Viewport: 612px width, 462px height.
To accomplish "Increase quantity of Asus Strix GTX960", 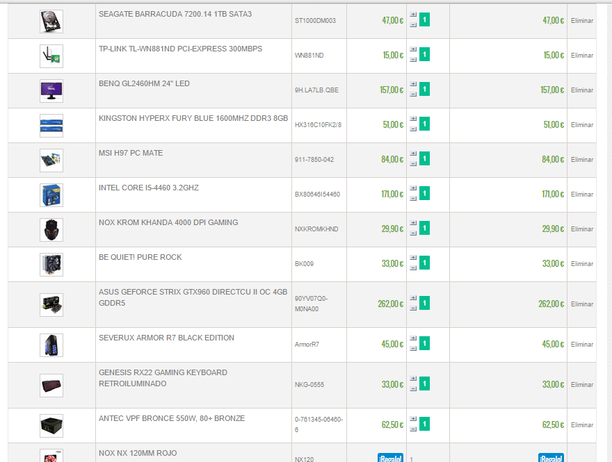I will coord(413,298).
